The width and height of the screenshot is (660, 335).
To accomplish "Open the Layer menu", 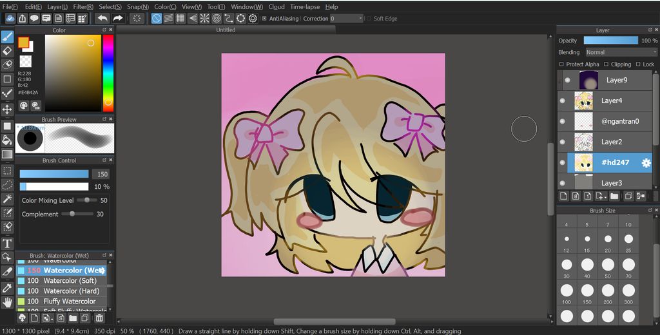I will (x=57, y=6).
